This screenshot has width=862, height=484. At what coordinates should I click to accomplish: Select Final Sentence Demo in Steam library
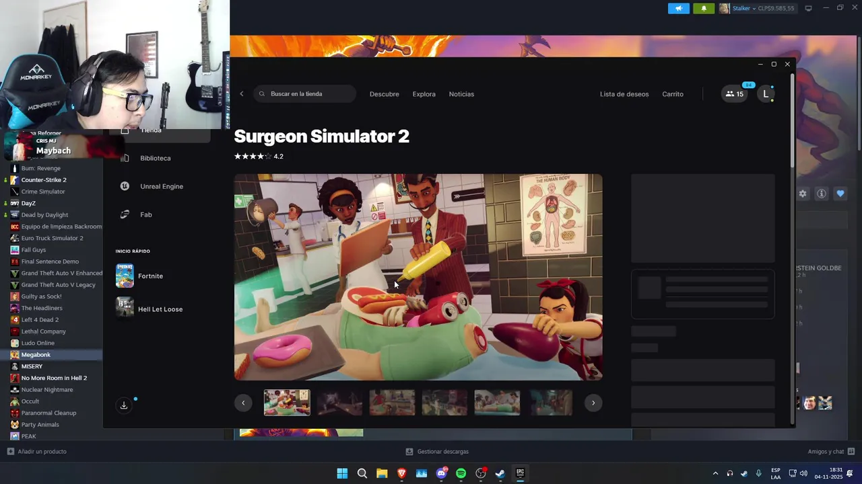click(51, 261)
